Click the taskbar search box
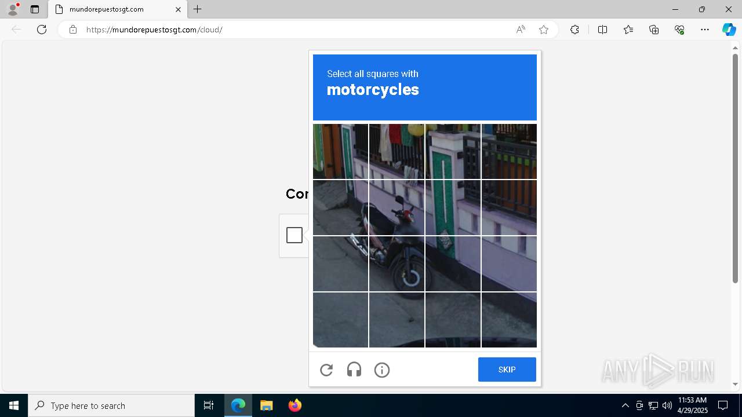This screenshot has width=742, height=417. click(111, 405)
